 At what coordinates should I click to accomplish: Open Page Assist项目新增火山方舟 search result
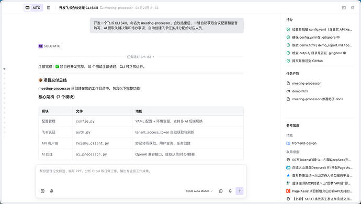(322, 191)
